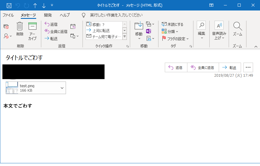Viewport: 260px width, 166px height.
Task: Click the body text 本文でごわす
Action: tap(18, 106)
